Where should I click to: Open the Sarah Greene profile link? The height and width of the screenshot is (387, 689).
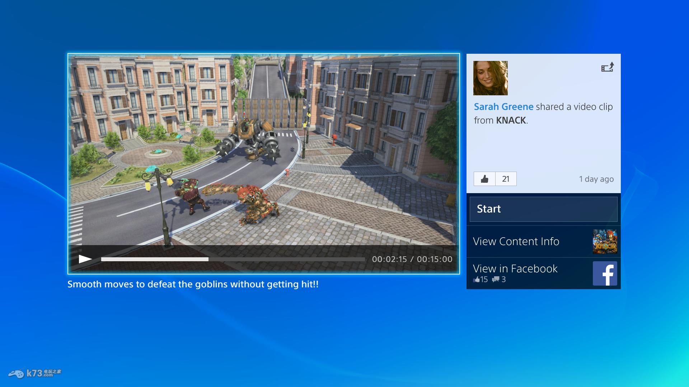coord(503,107)
